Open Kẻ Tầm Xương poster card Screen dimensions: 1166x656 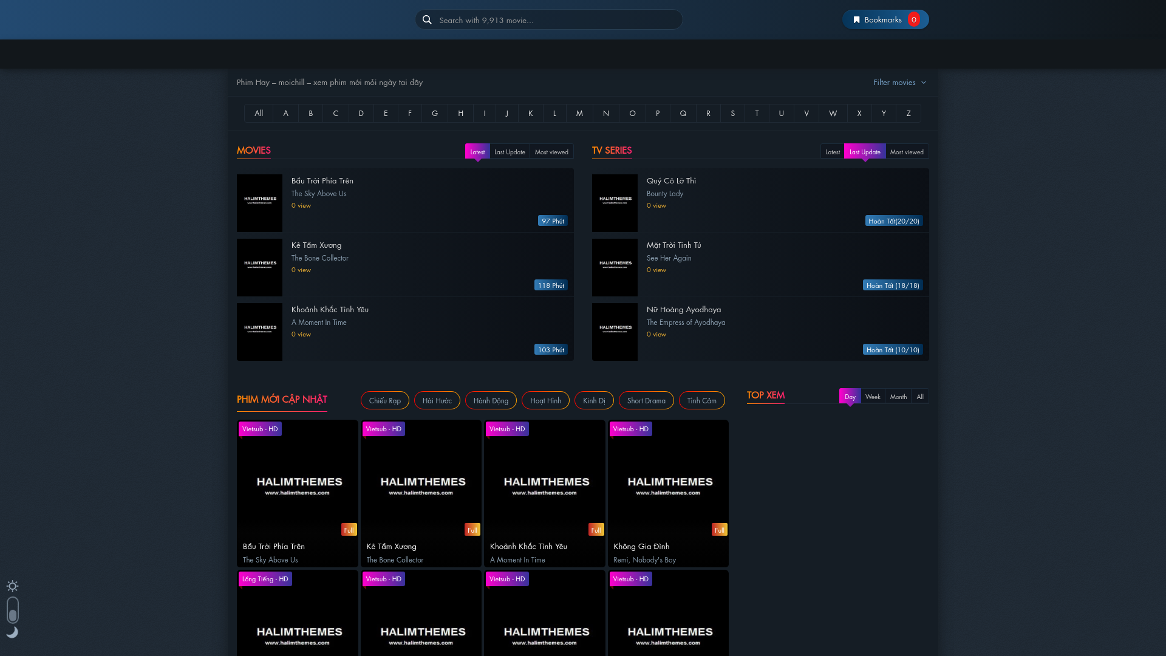[421, 493]
